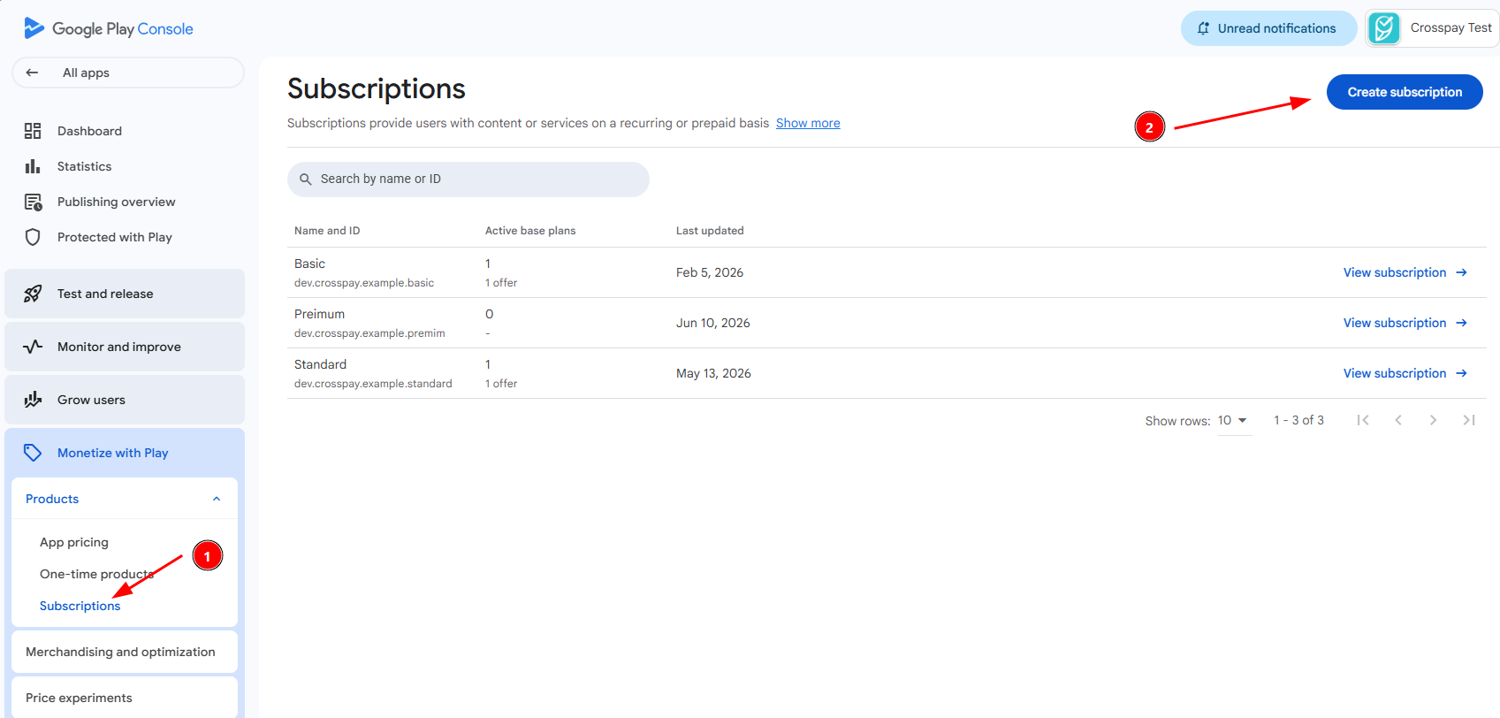The width and height of the screenshot is (1500, 718).
Task: Click the Standard subscription name
Action: (x=320, y=364)
